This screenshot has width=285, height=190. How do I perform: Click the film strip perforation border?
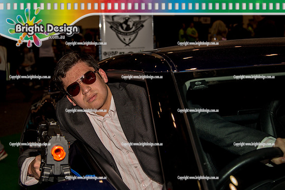coord(142,6)
